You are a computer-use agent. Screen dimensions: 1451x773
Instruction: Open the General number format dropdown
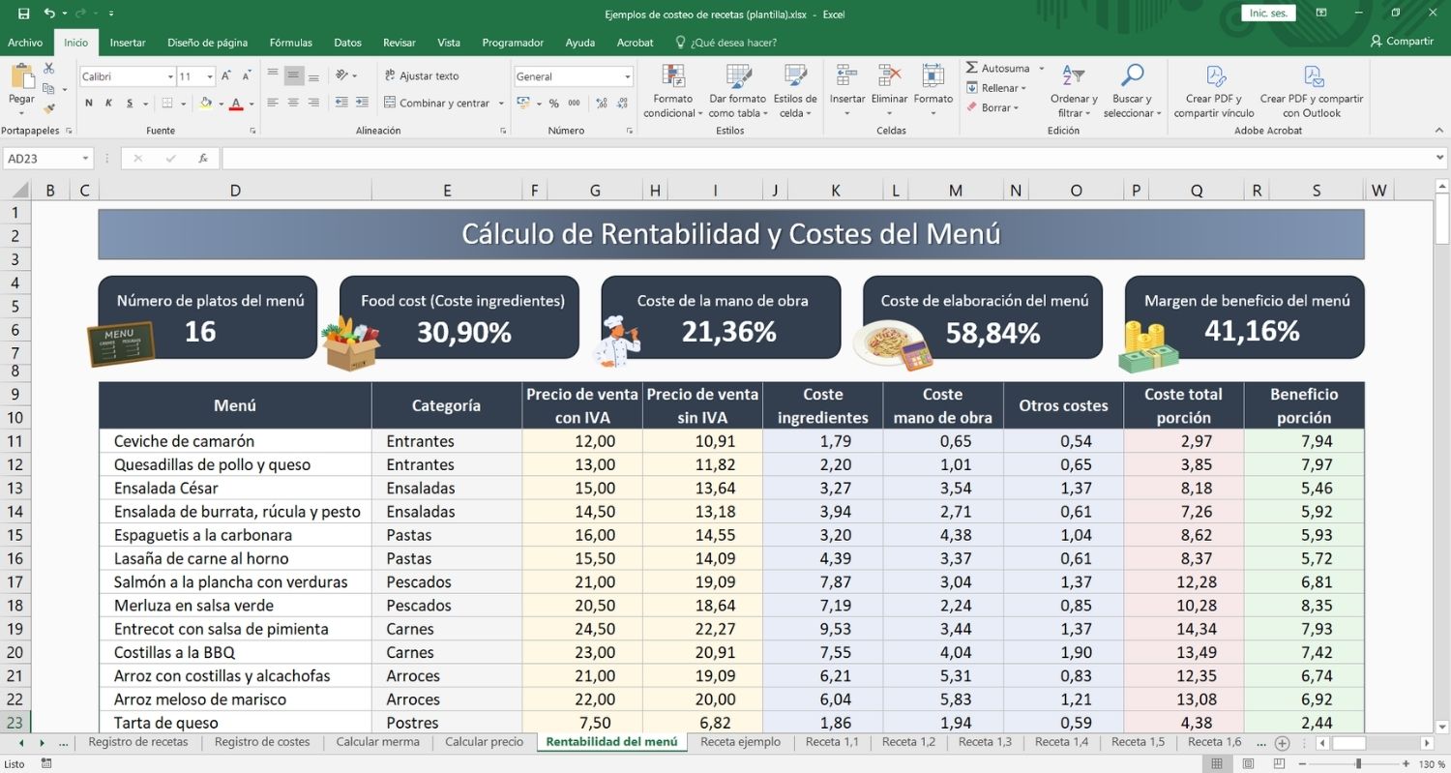tap(627, 76)
